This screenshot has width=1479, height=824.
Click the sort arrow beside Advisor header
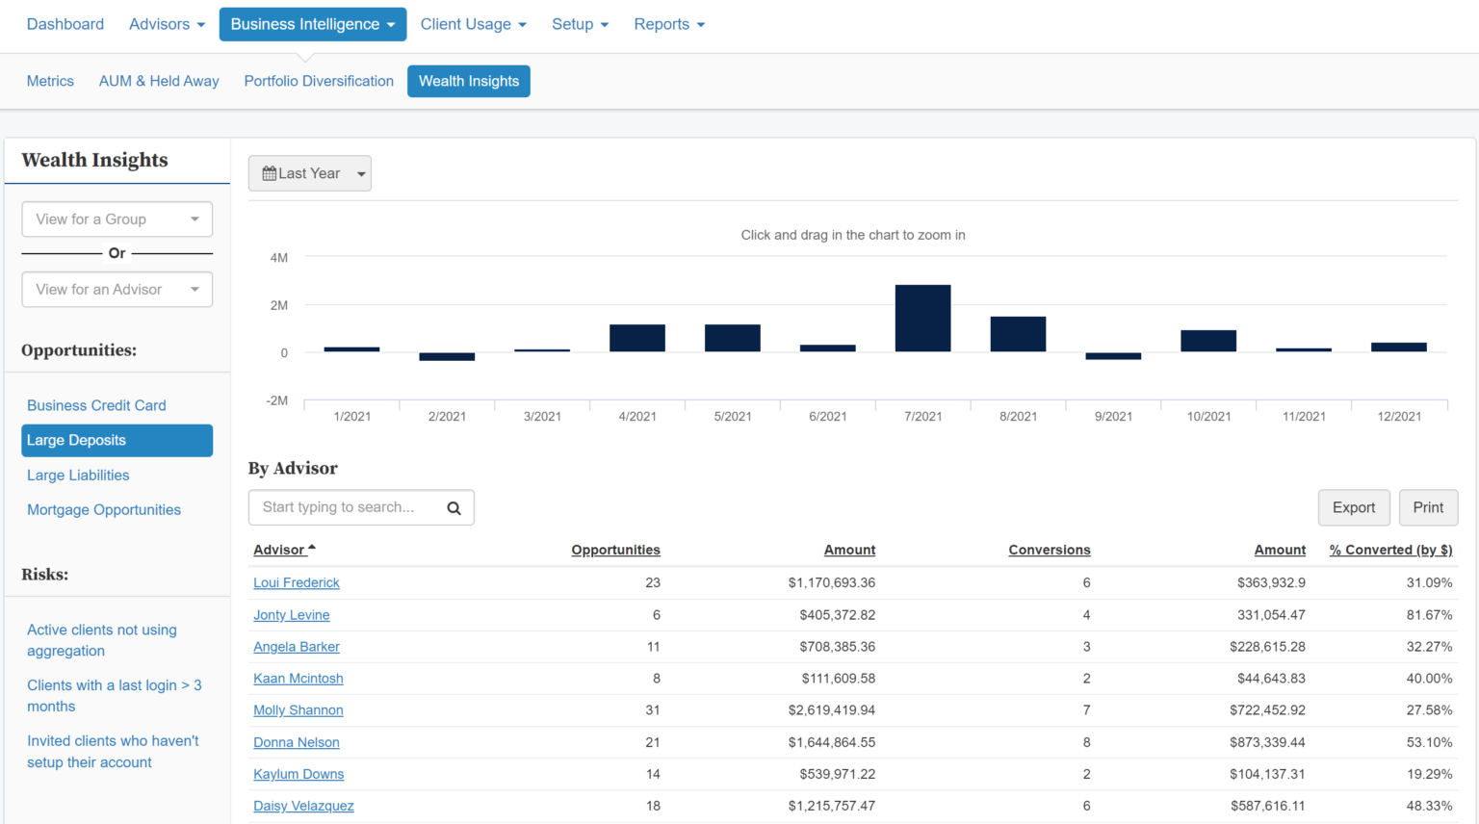(310, 546)
